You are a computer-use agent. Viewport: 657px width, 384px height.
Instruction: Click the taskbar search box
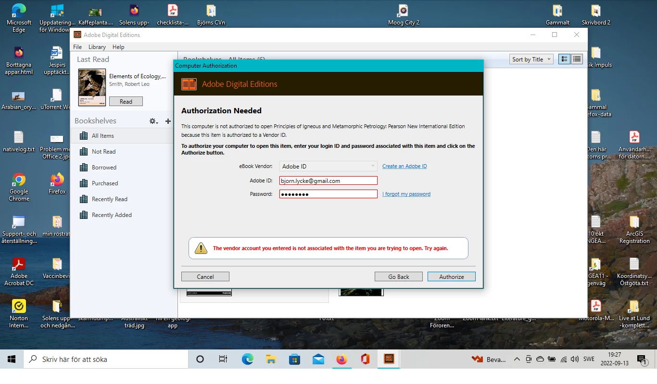coord(106,359)
